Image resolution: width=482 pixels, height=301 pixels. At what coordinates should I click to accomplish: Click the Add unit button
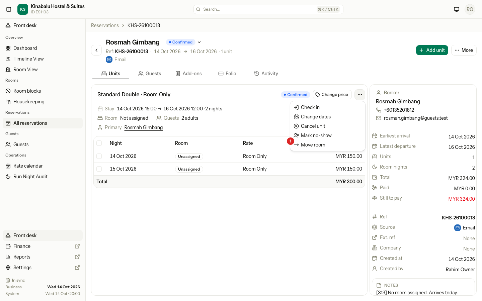coord(432,50)
